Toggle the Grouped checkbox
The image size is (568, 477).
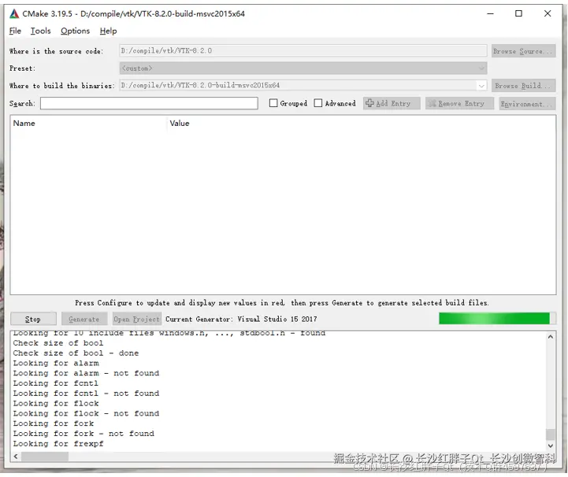click(273, 103)
